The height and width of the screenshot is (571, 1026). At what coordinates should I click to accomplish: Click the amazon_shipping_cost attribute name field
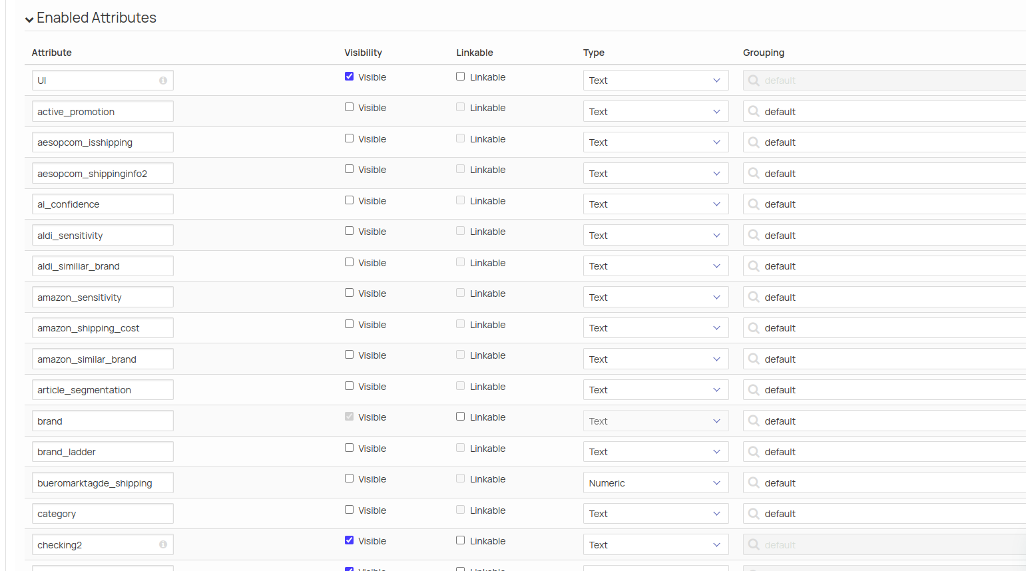(103, 328)
